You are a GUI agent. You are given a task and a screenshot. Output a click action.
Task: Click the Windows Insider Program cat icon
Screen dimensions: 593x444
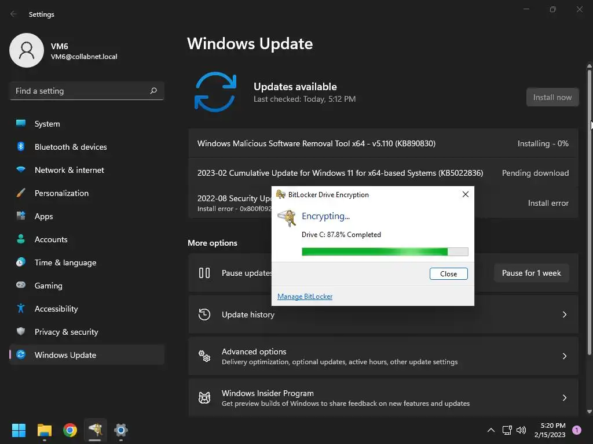coord(204,398)
